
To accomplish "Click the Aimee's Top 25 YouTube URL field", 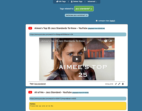I will point(78,35).
